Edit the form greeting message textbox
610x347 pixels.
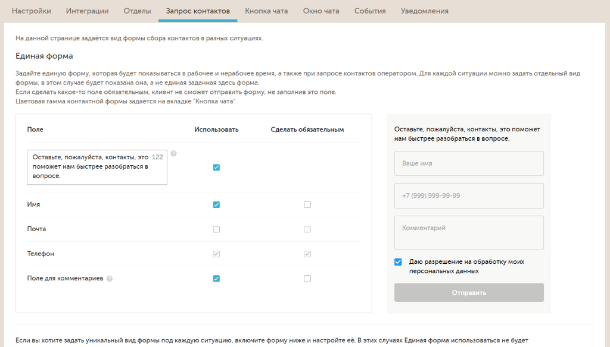tap(97, 167)
